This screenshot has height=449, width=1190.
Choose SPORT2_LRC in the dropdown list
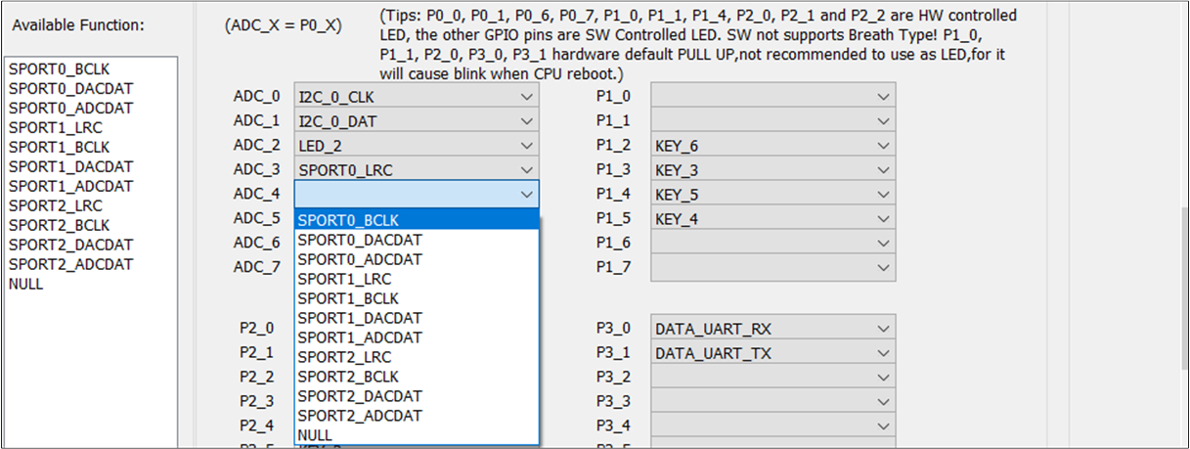point(417,357)
